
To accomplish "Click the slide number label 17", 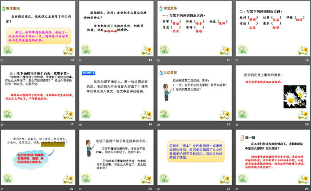I will (72, 124).
